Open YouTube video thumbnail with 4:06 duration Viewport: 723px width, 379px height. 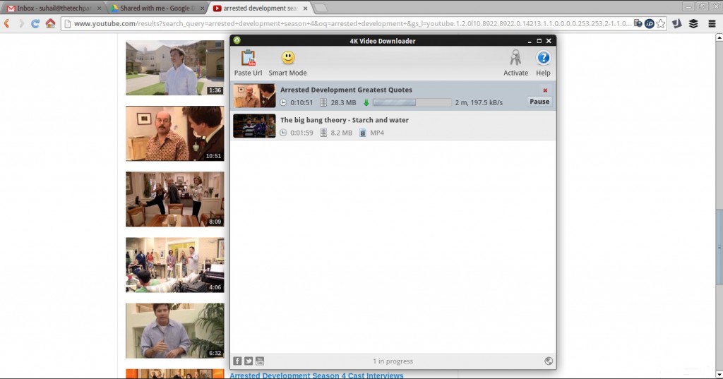point(175,265)
